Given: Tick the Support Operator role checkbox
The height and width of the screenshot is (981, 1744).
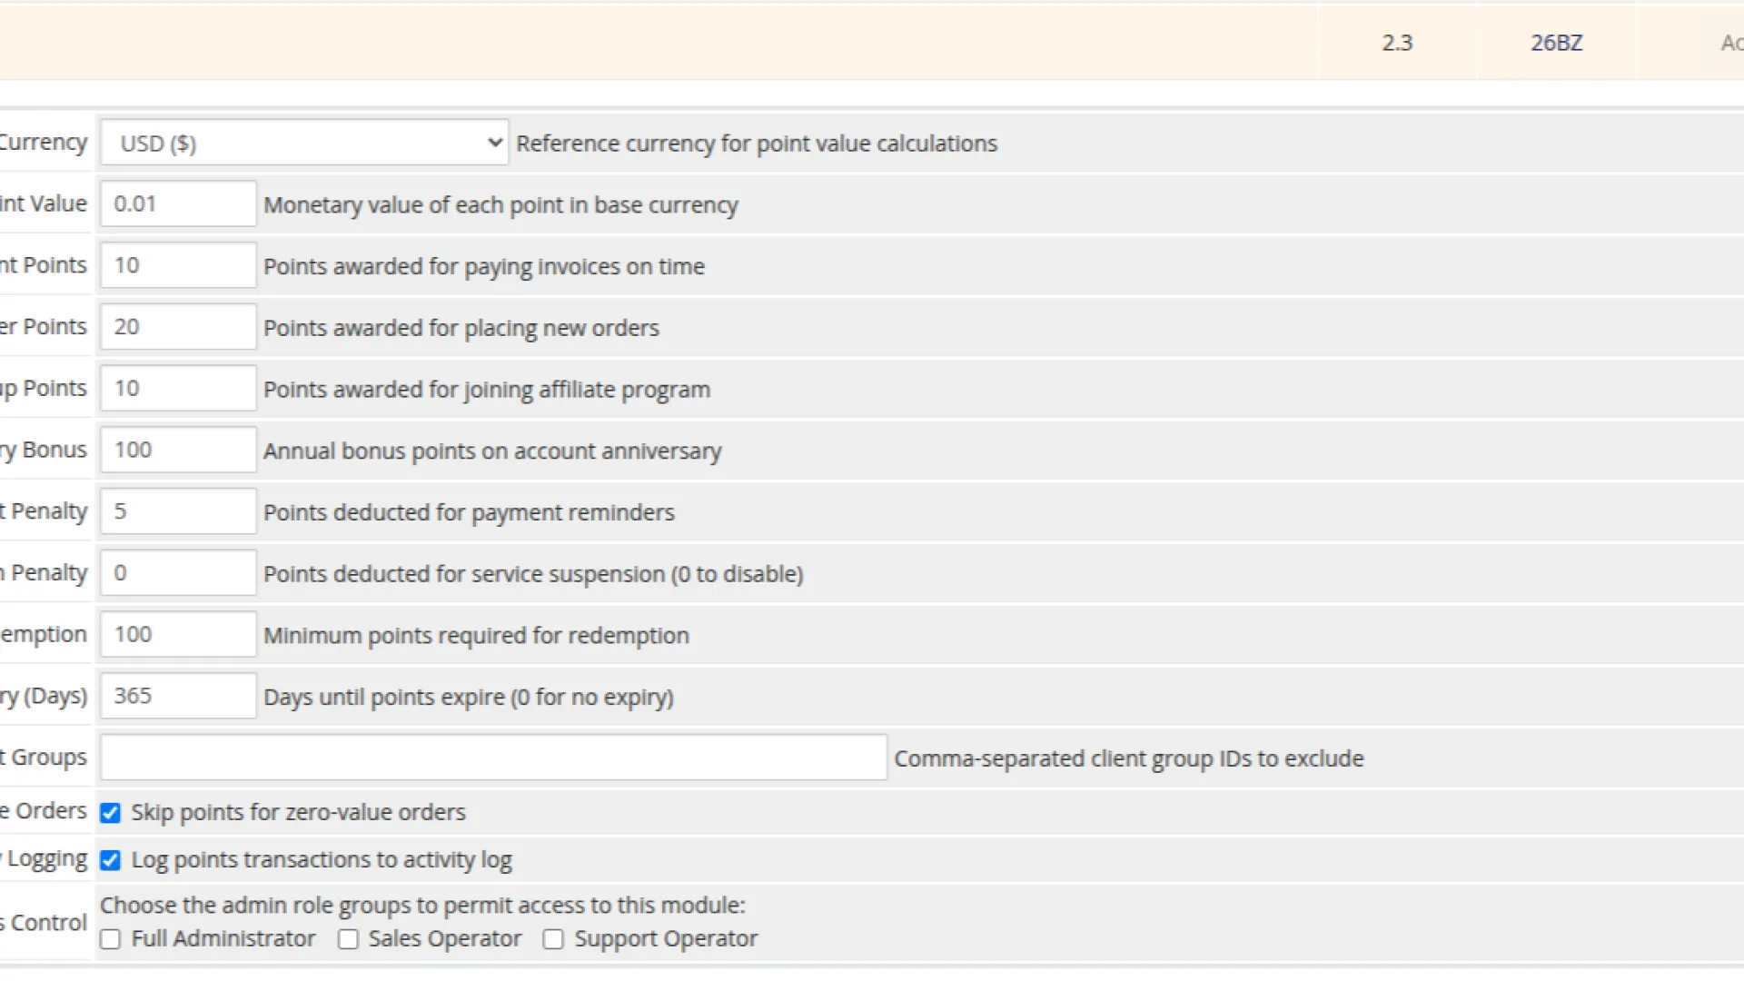Looking at the screenshot, I should pyautogui.click(x=553, y=939).
